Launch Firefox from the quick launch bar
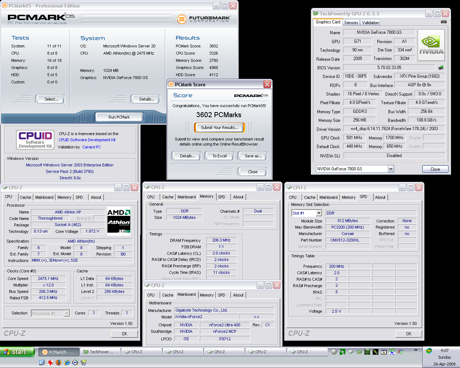 tap(59, 362)
